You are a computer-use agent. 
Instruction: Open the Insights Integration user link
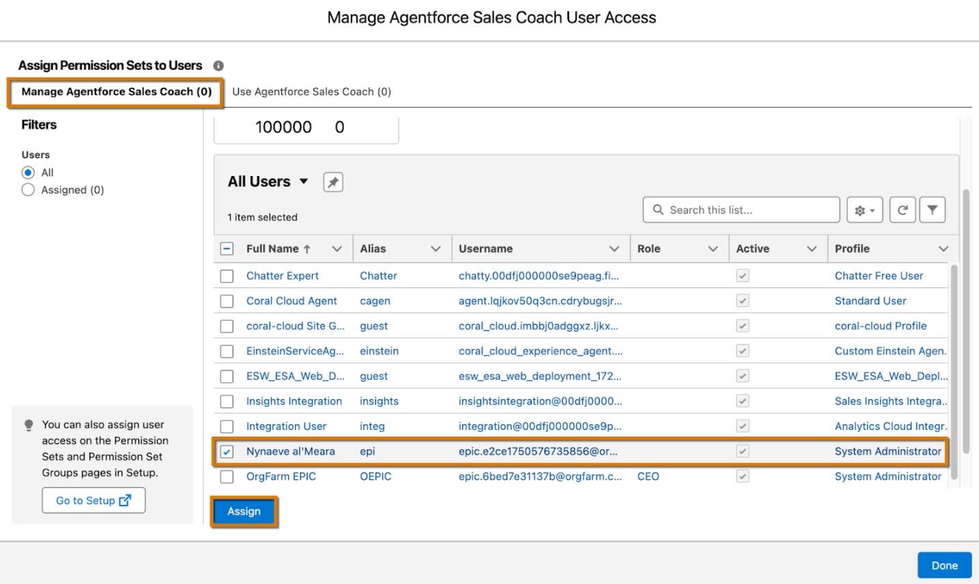[294, 401]
